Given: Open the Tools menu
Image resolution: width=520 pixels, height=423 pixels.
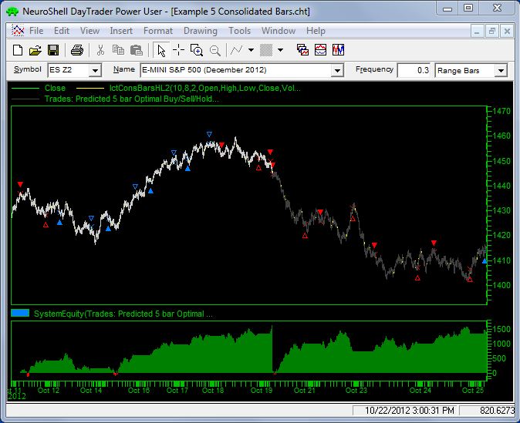Looking at the screenshot, I should (239, 31).
